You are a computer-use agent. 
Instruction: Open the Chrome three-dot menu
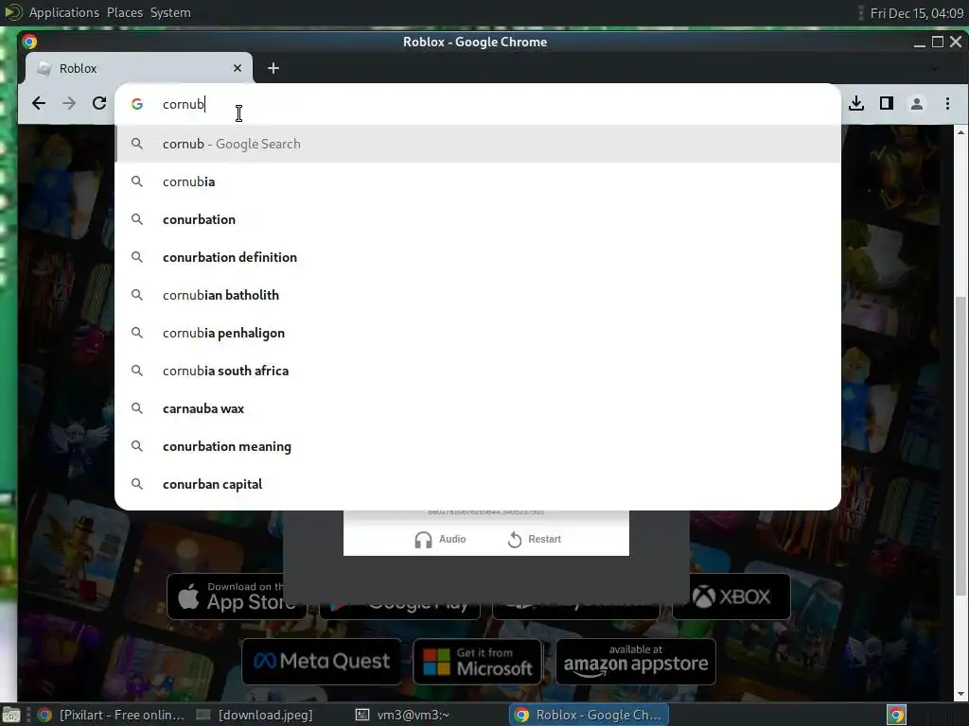click(x=947, y=103)
